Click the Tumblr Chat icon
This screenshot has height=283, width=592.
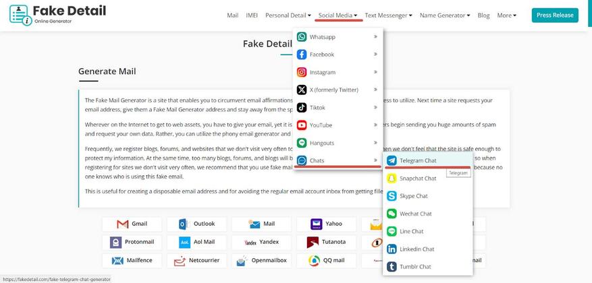coord(392,267)
